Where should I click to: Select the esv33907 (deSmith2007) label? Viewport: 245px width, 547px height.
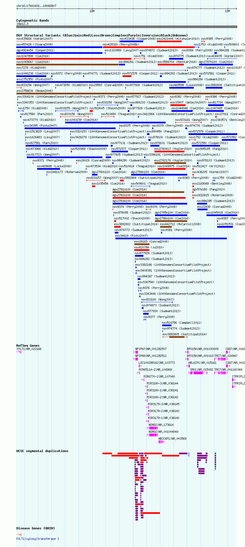coord(188,102)
